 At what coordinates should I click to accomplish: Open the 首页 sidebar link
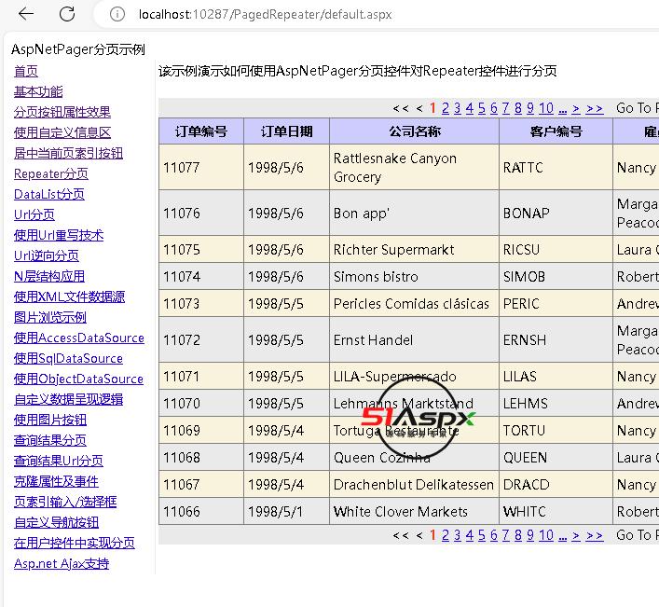26,71
